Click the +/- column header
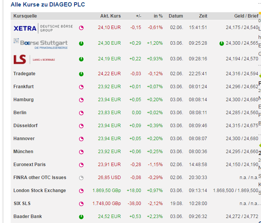 click(x=139, y=16)
